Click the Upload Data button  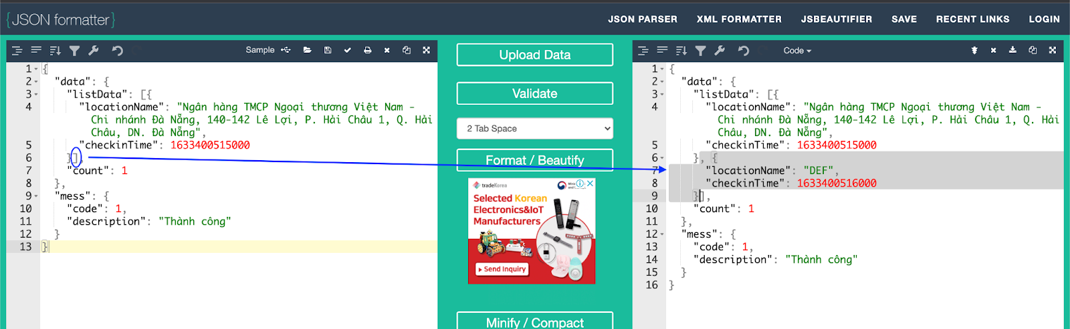pyautogui.click(x=535, y=55)
